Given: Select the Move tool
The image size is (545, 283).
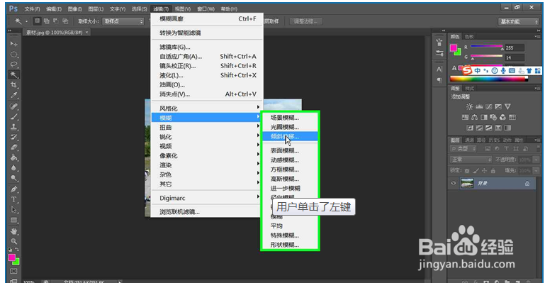Looking at the screenshot, I should 14,44.
